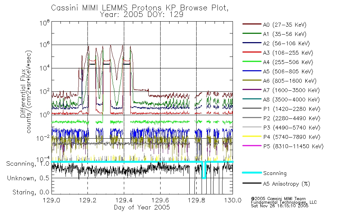
Task: Click the plot title 'Cassini MIMI LEMMS Protons KP Browse Plot'
Action: 140,8
